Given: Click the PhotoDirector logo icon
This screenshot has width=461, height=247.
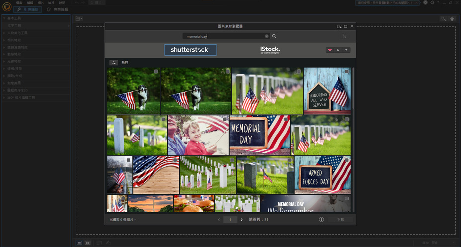Looking at the screenshot, I should point(7,6).
